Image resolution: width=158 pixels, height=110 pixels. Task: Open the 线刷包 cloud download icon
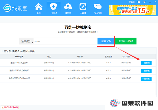[68, 8]
